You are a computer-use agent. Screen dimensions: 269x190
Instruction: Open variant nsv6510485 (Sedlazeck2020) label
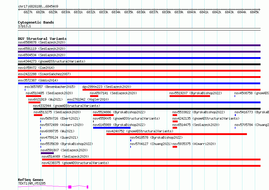(49, 93)
